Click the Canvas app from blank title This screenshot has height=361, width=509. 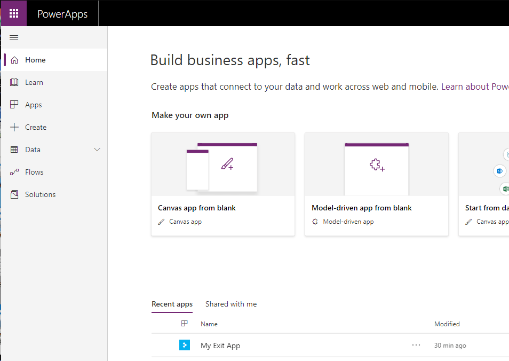point(197,208)
